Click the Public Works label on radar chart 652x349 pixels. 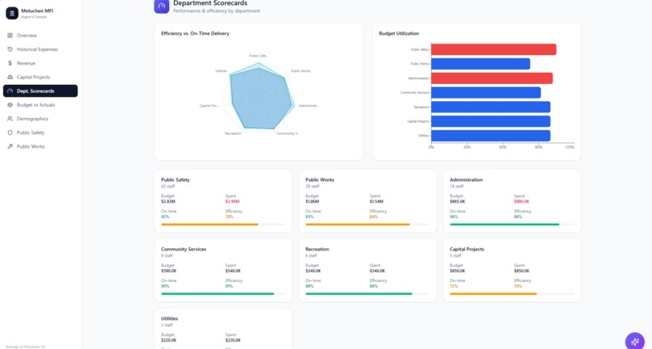pyautogui.click(x=301, y=71)
